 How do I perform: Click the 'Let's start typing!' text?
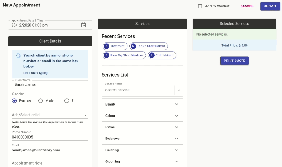click(x=36, y=73)
